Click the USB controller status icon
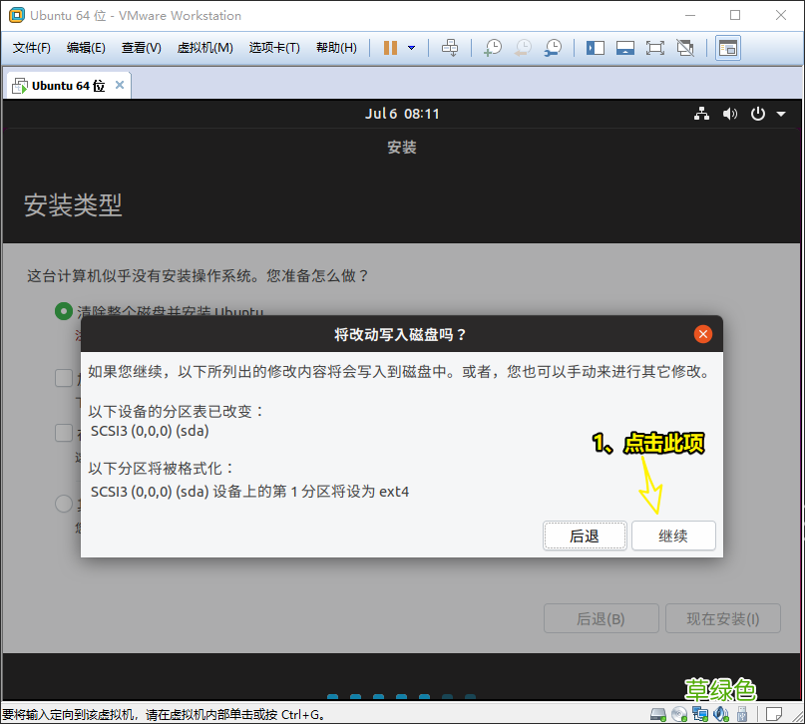 [x=742, y=714]
